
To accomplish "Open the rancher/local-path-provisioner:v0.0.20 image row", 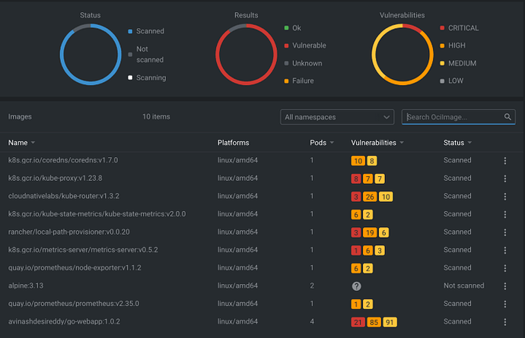I will coord(68,232).
